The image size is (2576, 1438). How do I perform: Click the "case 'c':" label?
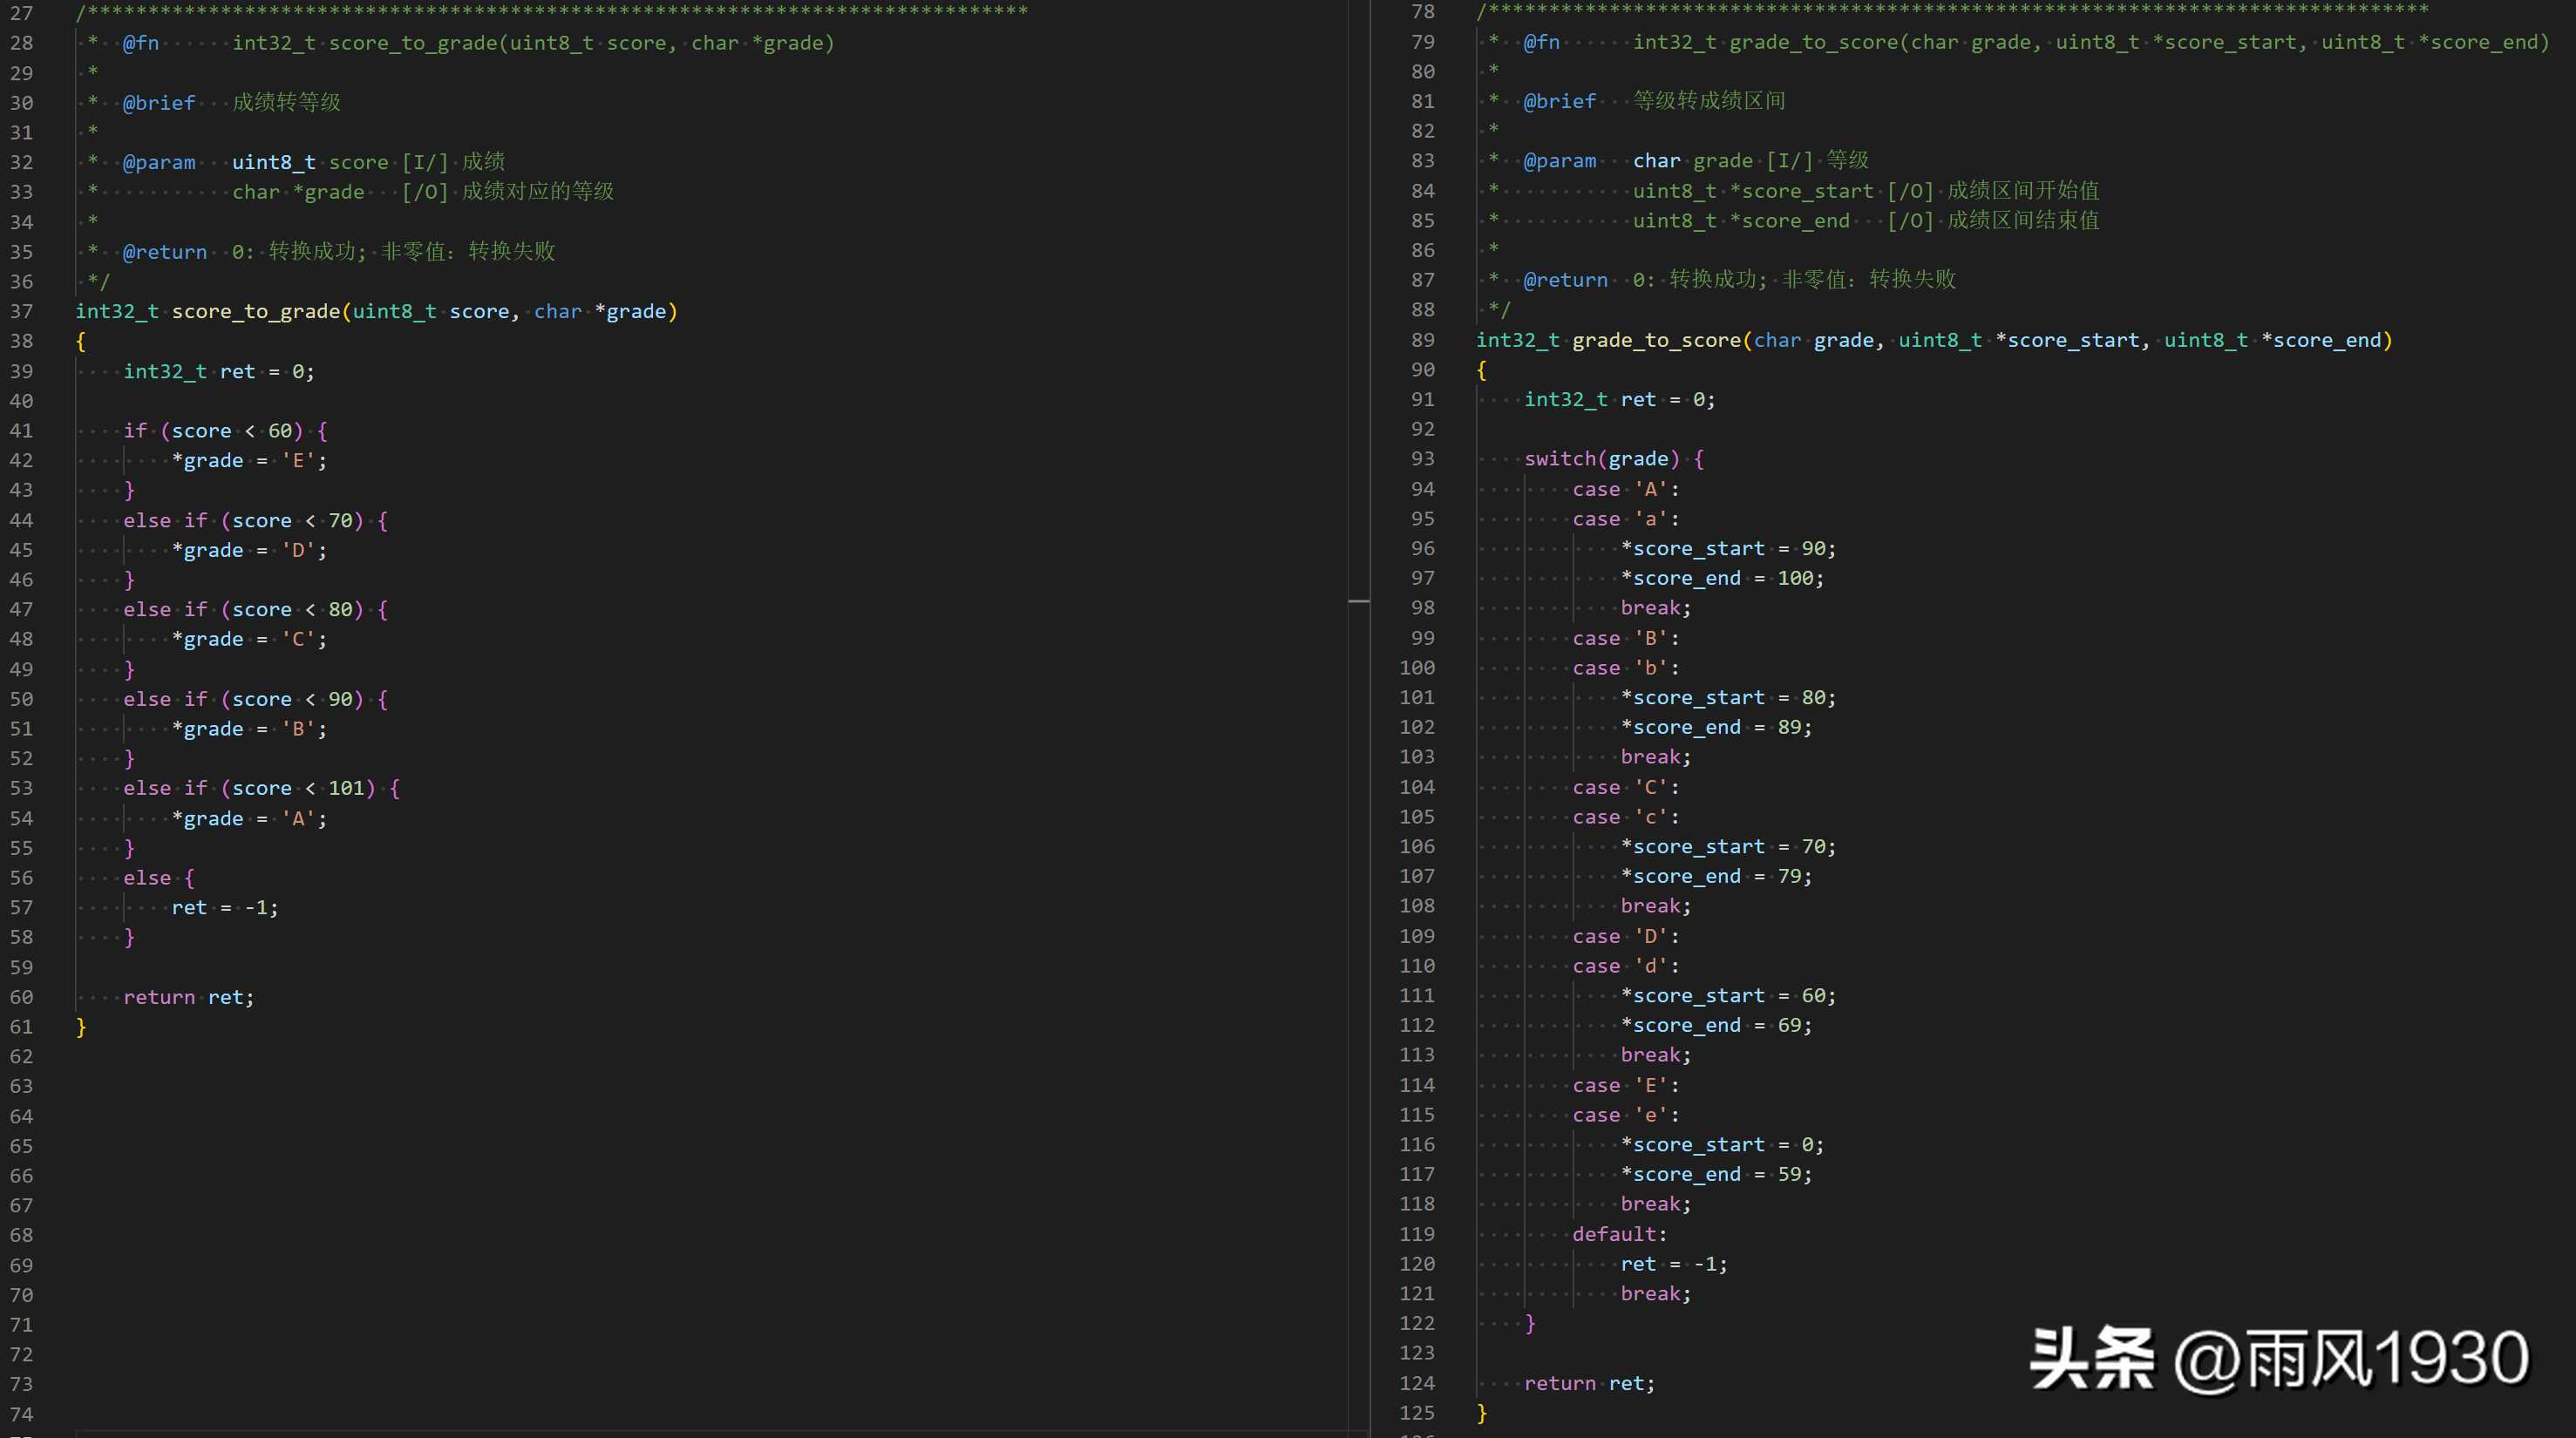pos(1626,817)
